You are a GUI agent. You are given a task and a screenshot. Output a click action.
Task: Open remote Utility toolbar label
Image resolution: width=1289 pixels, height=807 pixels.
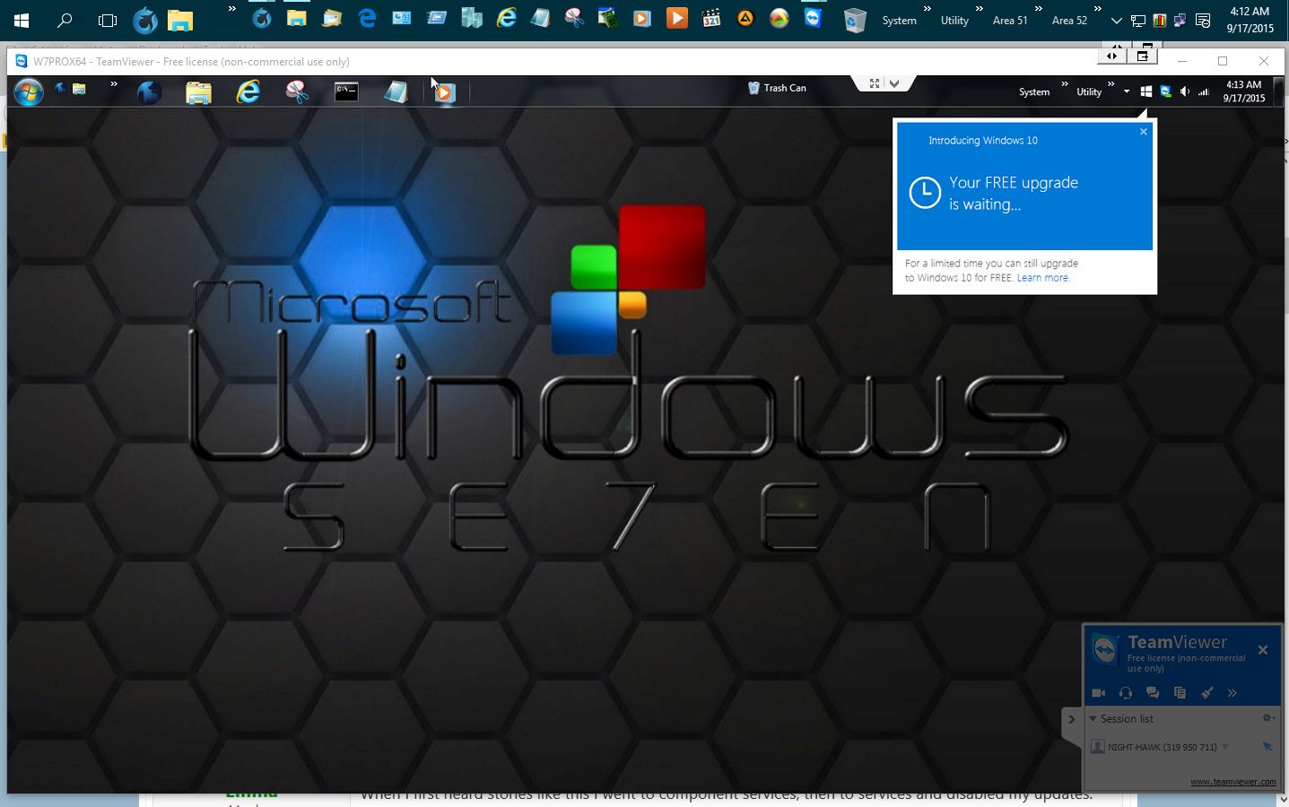(1089, 91)
